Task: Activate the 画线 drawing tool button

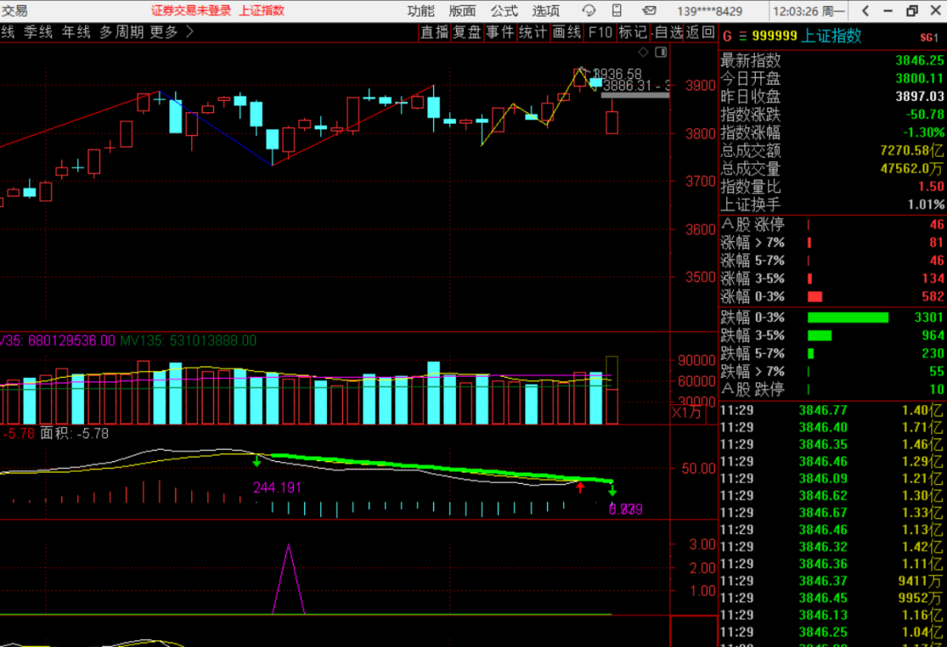Action: [x=566, y=32]
